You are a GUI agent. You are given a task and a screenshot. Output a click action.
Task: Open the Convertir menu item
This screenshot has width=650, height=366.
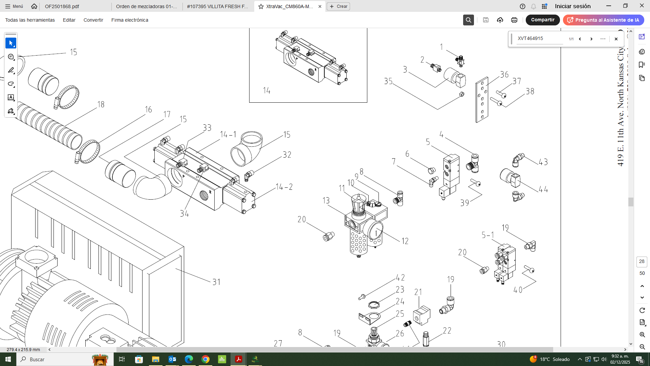pos(93,20)
